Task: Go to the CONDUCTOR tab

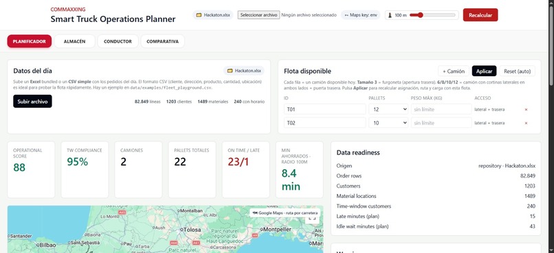Action: click(x=118, y=41)
